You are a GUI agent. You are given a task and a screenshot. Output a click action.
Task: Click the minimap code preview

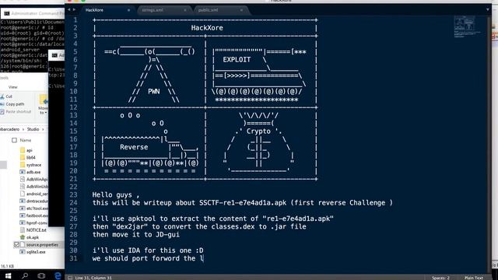(467, 26)
